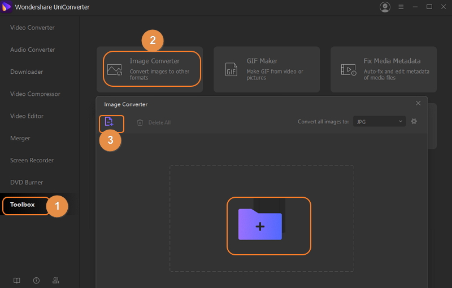
Task: Select Video Editor in the sidebar
Action: 27,116
